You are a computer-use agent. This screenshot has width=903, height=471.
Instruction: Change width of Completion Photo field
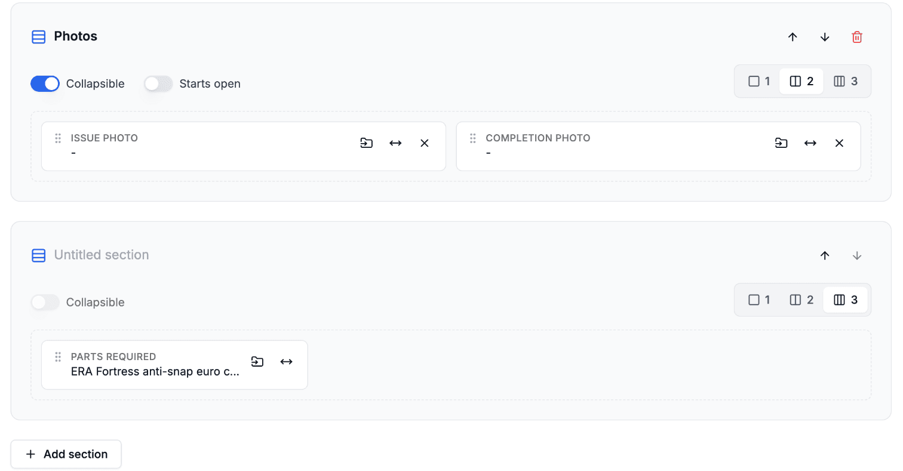[x=810, y=143]
